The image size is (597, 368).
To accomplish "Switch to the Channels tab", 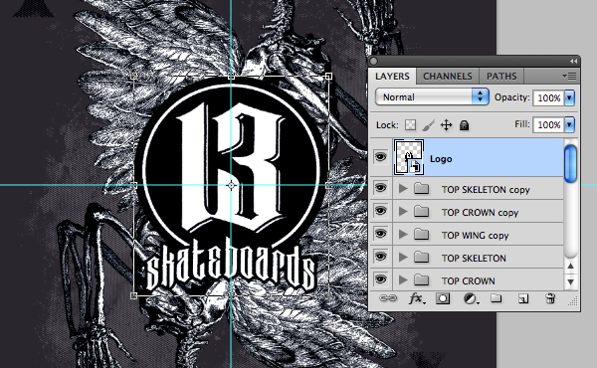I will coord(448,77).
